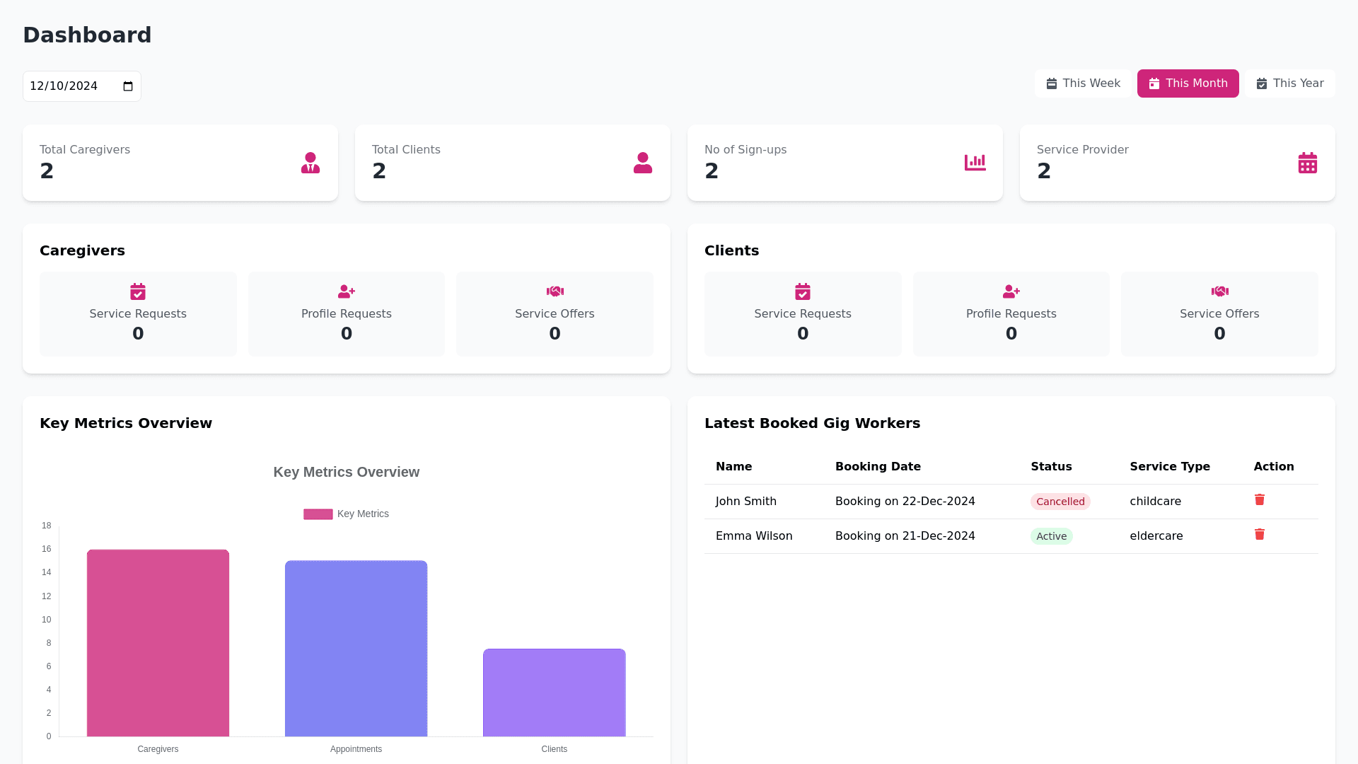Click the Appointments bar in chart

pos(356,648)
